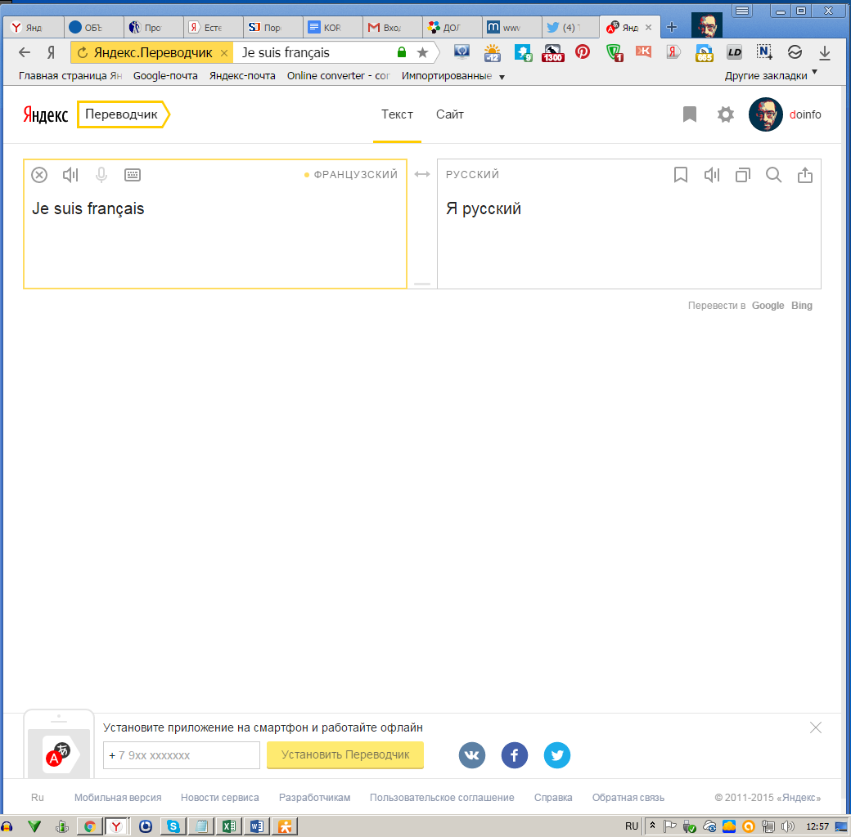
Task: Switch to the KOR document tab
Action: pos(331,27)
